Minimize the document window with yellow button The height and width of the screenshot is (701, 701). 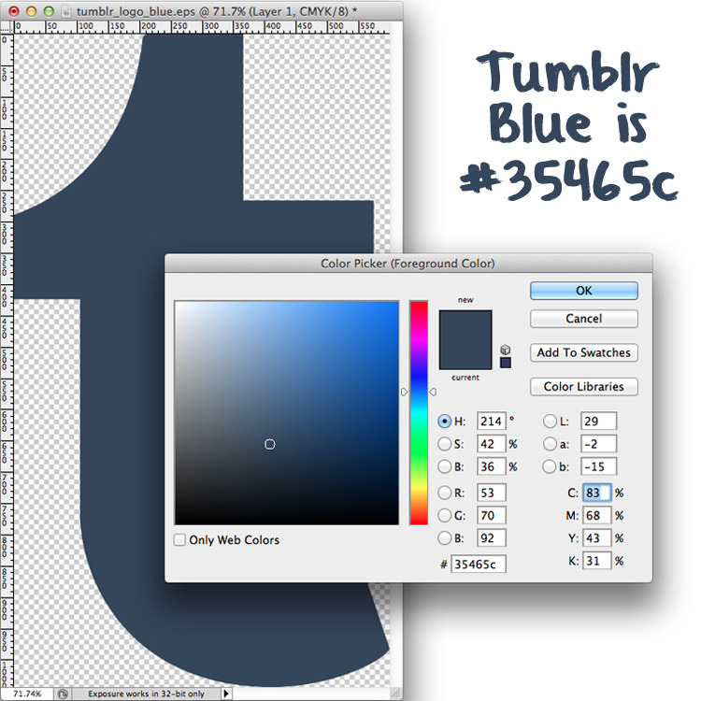[31, 11]
